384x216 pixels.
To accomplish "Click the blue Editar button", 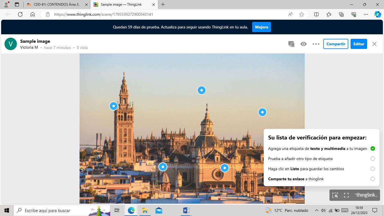I will tap(359, 44).
